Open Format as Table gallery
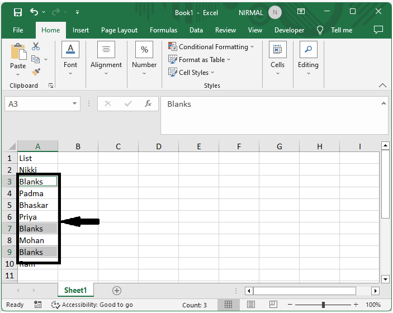This screenshot has height=313, width=393. pos(199,60)
